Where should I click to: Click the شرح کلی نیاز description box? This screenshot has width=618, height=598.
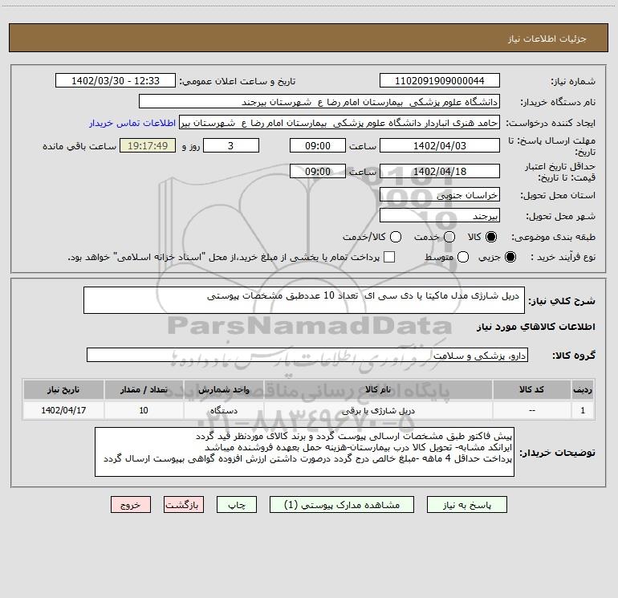(x=304, y=300)
